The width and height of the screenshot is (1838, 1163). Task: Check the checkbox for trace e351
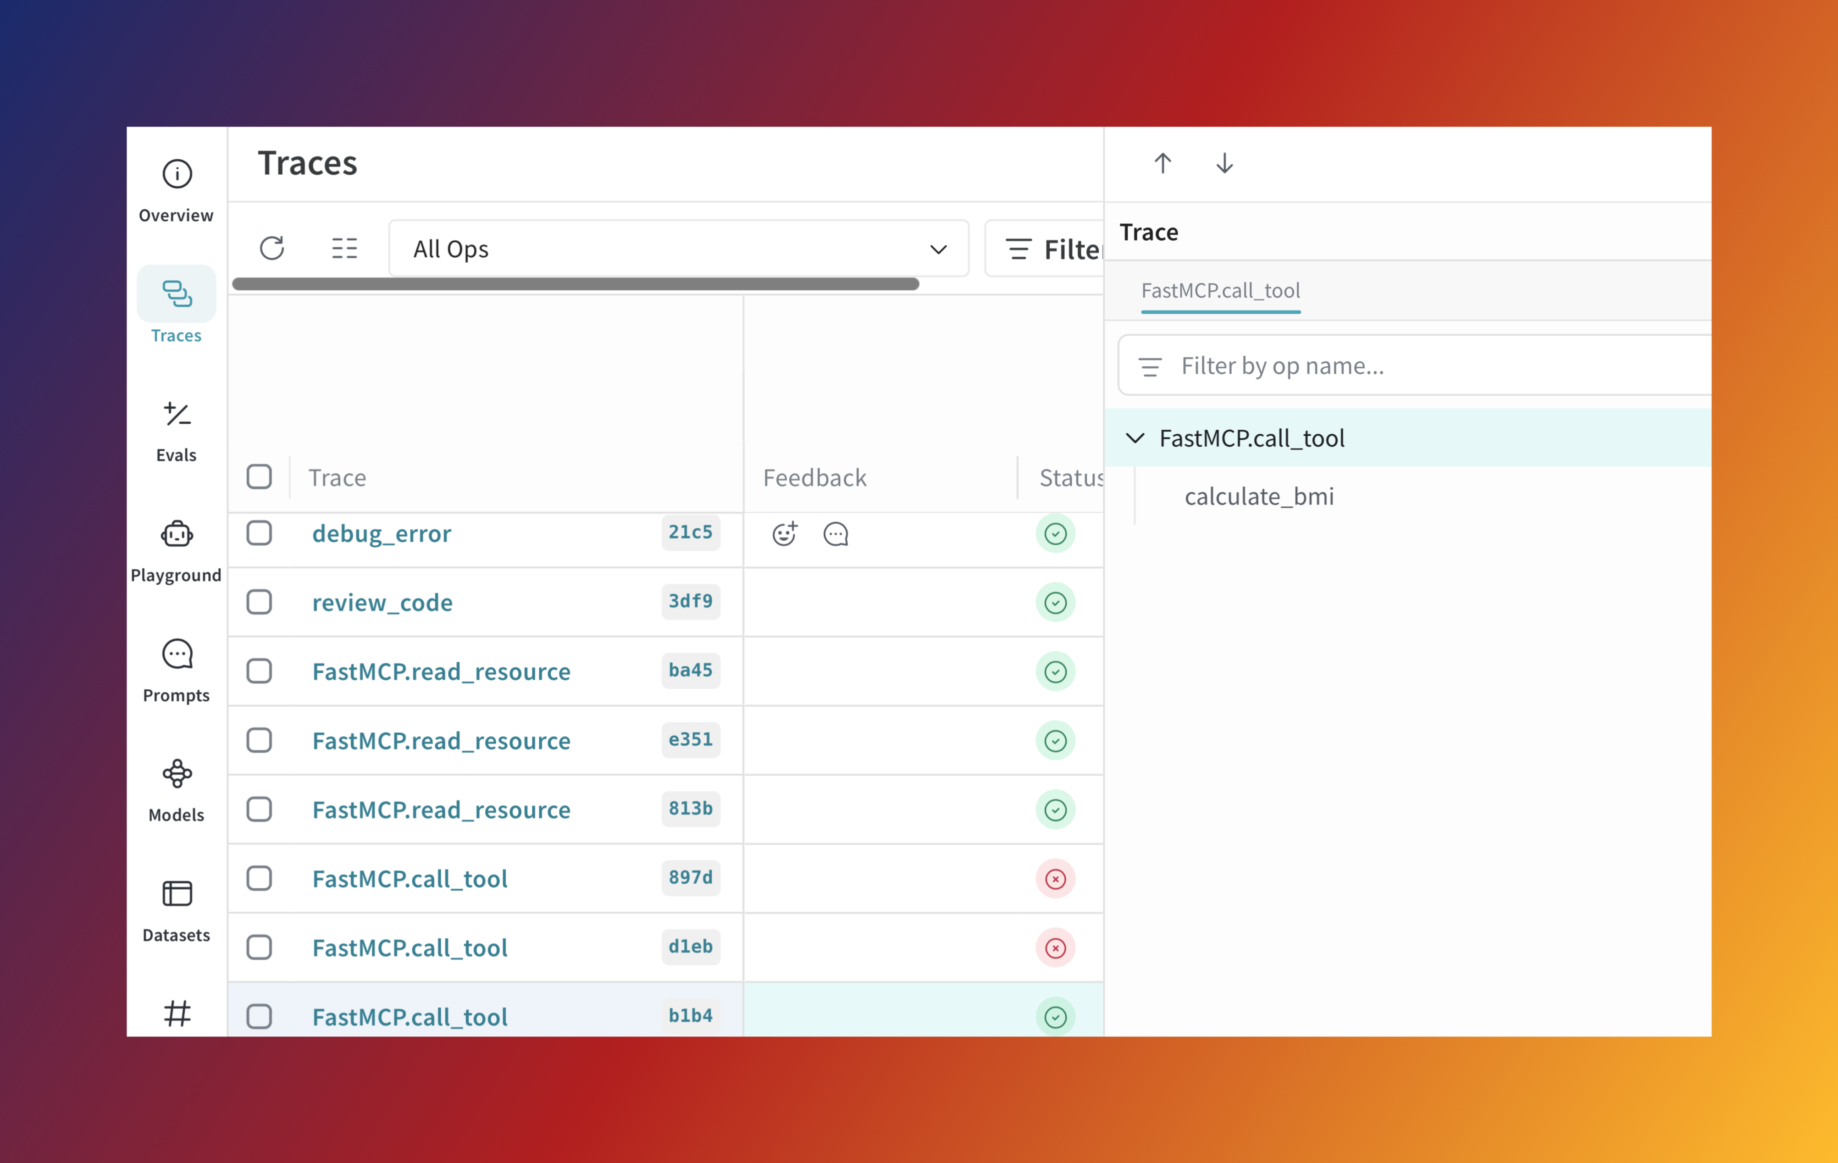pyautogui.click(x=259, y=740)
